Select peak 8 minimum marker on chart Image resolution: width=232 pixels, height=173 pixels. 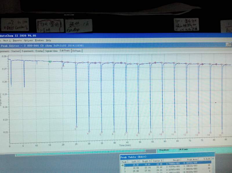click(139, 133)
